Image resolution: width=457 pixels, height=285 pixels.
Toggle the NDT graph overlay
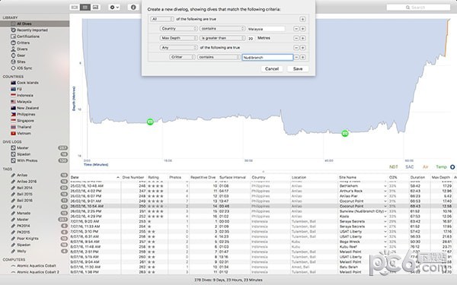394,167
